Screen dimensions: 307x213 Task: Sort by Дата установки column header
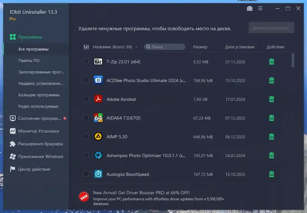[239, 47]
